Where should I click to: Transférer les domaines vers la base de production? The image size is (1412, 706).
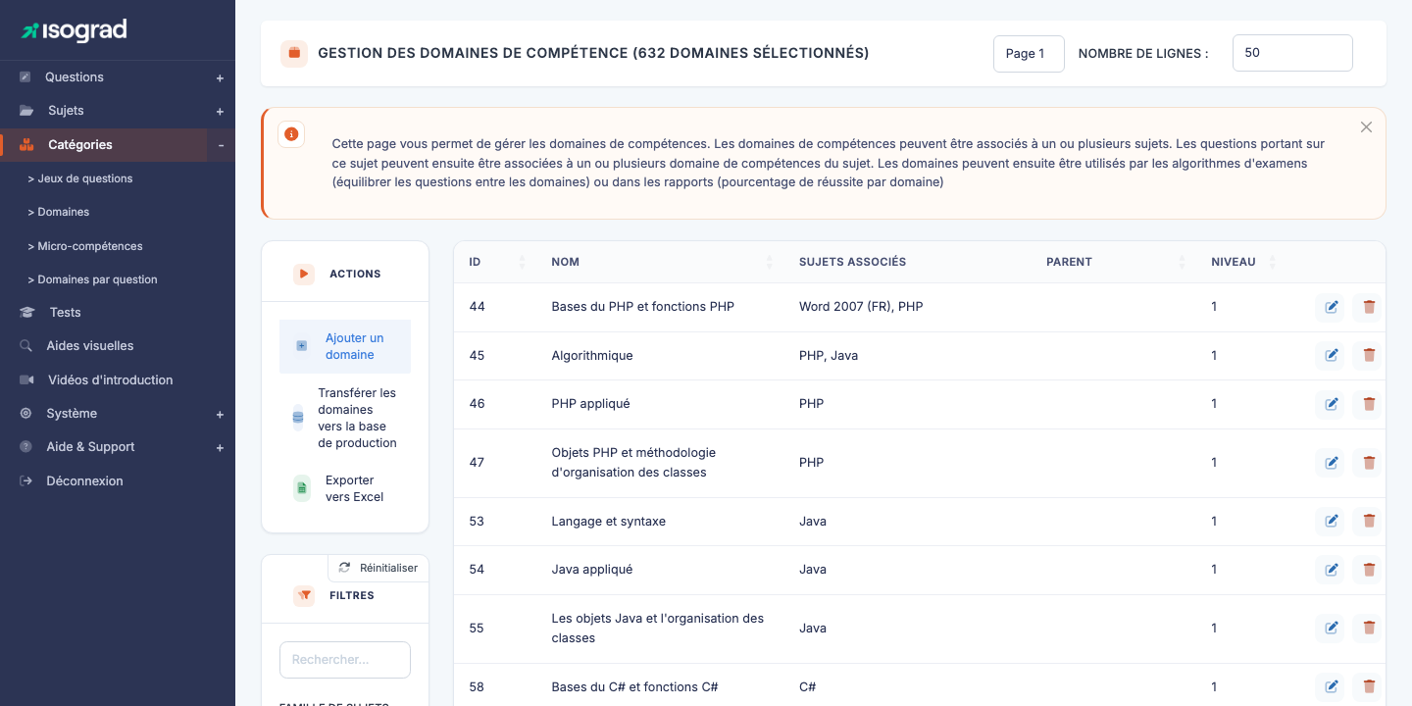tap(345, 418)
